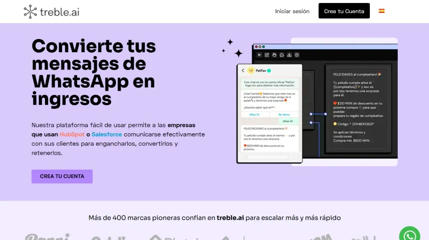Image resolution: width=429 pixels, height=240 pixels.
Task: Click the purple CREA TU CUENTA button
Action: click(x=62, y=176)
